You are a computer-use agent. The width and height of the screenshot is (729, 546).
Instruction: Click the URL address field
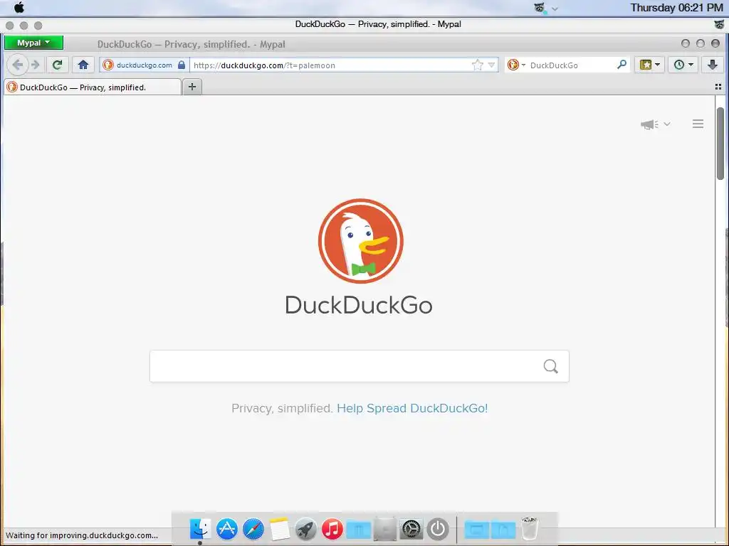[330, 65]
